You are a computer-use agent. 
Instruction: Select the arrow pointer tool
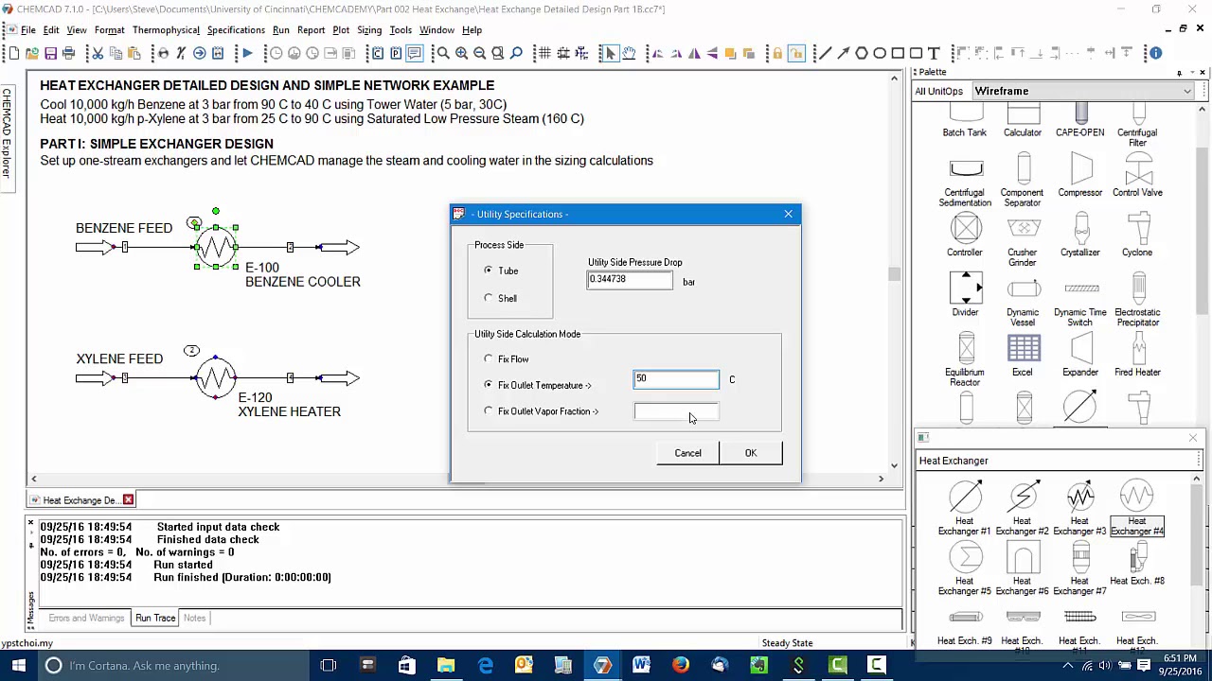[x=611, y=53]
